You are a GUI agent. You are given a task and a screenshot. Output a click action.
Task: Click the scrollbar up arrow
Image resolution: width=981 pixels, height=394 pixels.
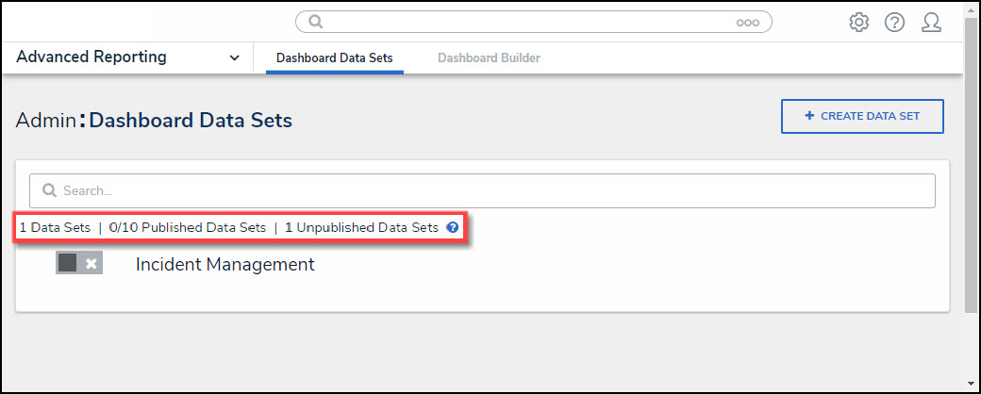tap(972, 8)
